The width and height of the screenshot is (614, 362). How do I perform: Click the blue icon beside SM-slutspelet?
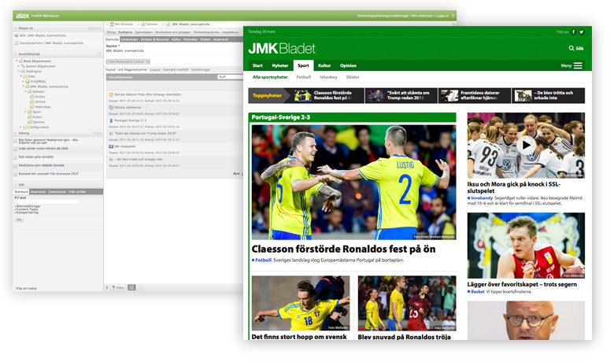pos(111,146)
